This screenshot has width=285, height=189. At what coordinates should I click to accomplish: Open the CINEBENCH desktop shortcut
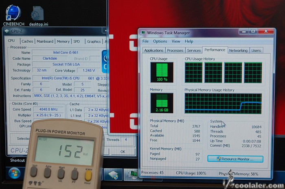coord(13,16)
